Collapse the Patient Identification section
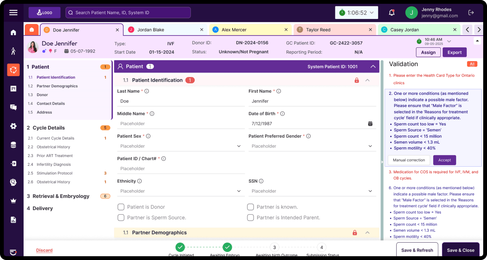The image size is (487, 260). [368, 80]
